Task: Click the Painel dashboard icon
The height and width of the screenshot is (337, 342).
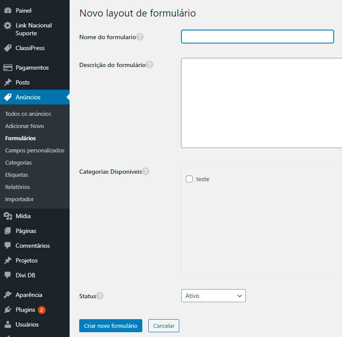Action: (x=7, y=10)
